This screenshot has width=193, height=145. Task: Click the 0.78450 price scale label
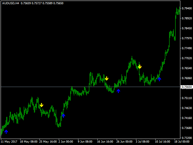pyautogui.click(x=187, y=28)
